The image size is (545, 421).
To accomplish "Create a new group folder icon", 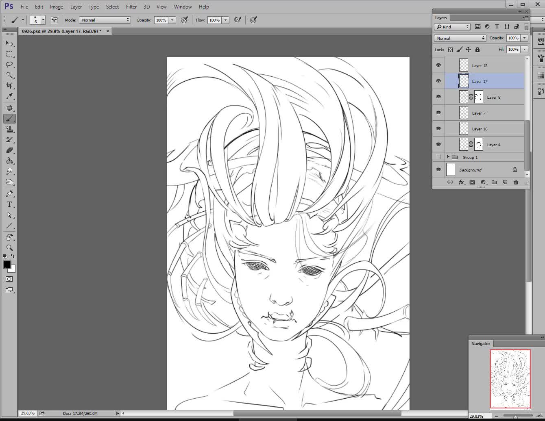I will (494, 182).
